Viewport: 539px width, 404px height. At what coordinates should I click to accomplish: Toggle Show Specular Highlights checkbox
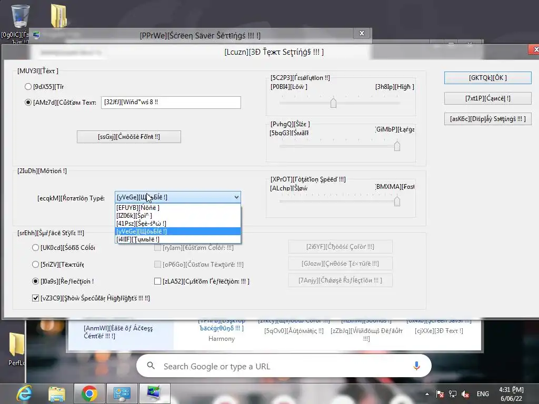point(35,298)
